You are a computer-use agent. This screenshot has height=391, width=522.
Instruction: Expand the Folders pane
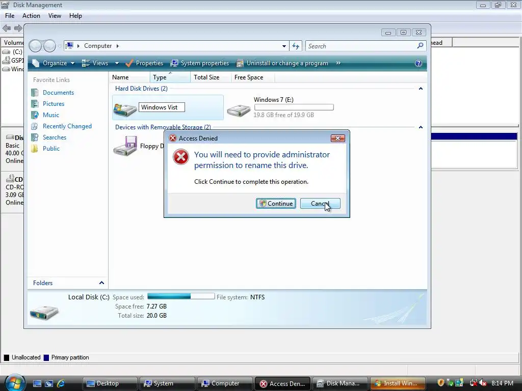(101, 283)
